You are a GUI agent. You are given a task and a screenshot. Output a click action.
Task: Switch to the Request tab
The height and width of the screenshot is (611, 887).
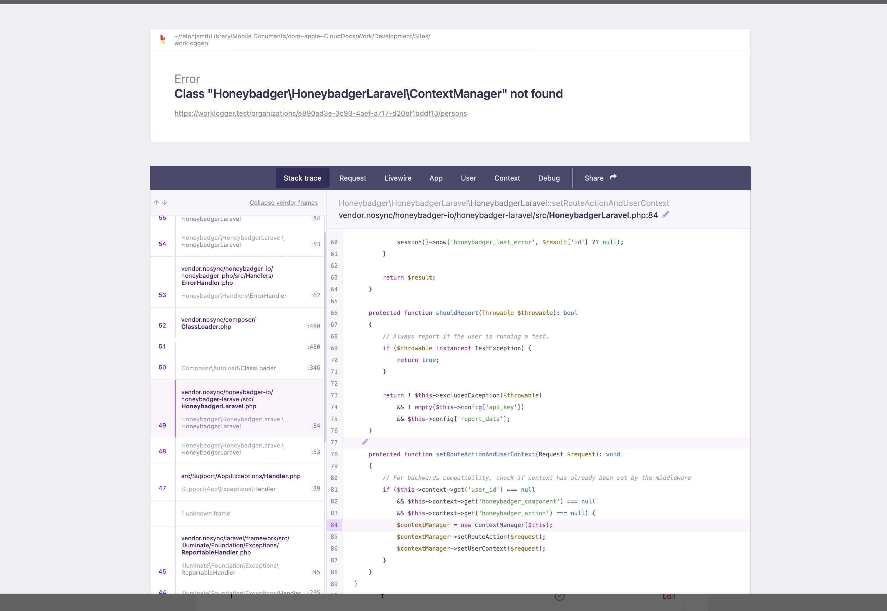[353, 178]
